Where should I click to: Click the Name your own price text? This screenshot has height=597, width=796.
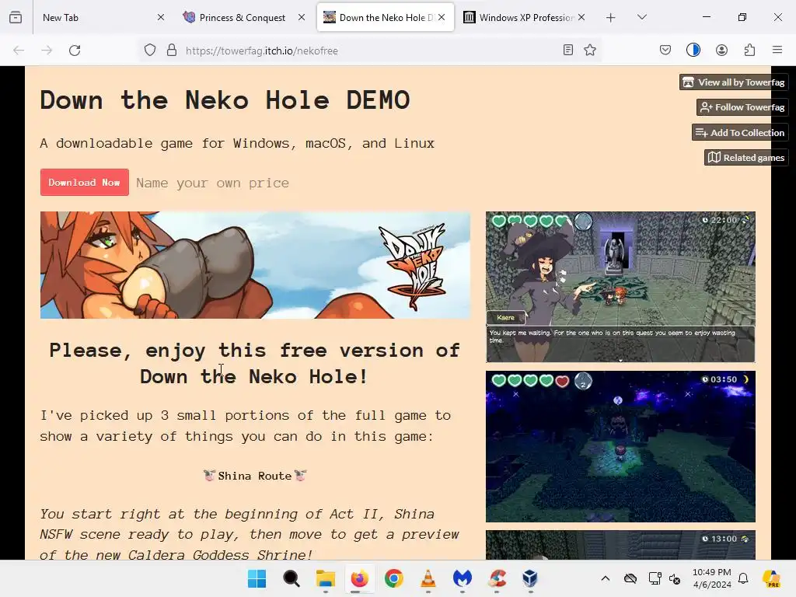[x=212, y=183]
